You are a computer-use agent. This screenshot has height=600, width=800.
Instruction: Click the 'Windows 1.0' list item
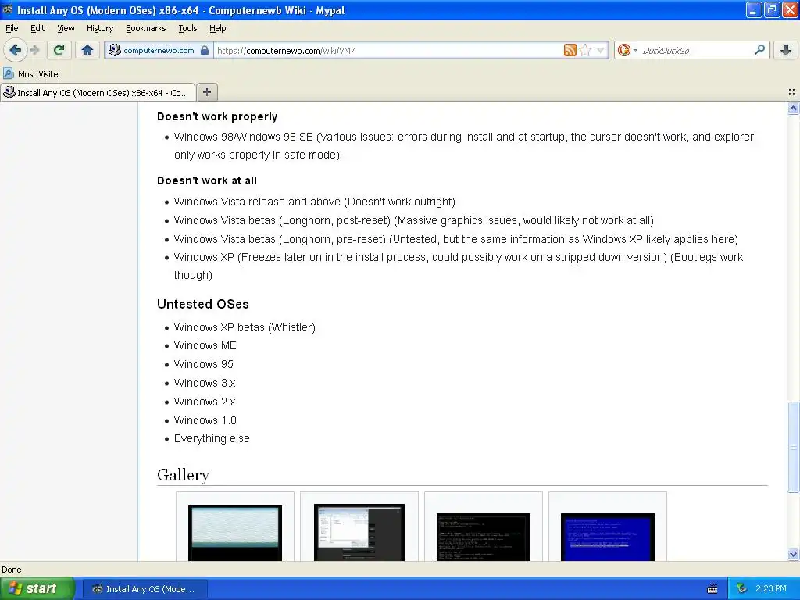[205, 420]
